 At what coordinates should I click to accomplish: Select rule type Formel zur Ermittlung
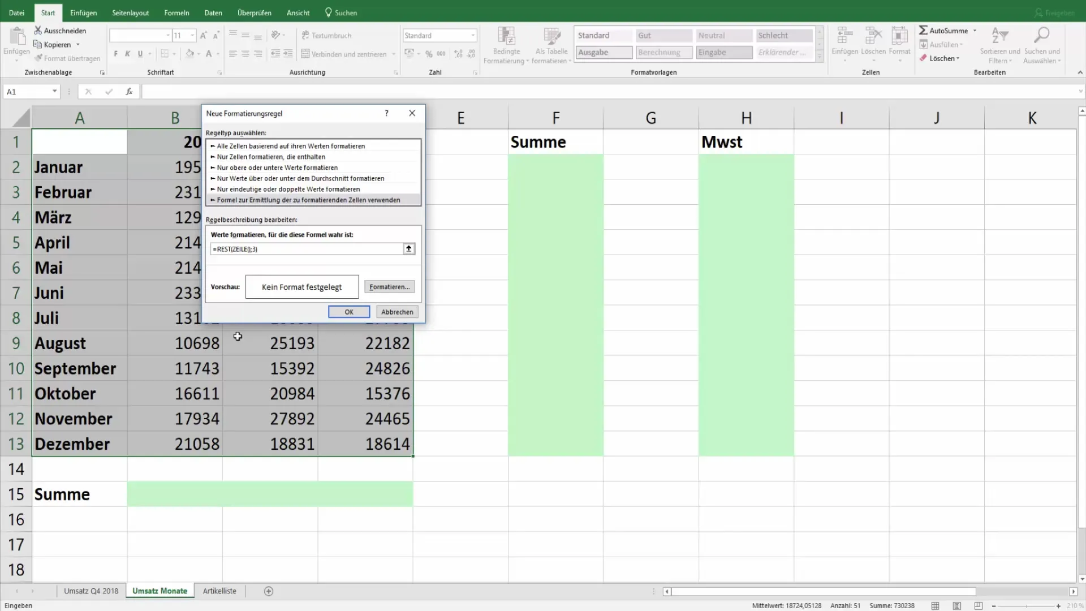click(x=314, y=200)
